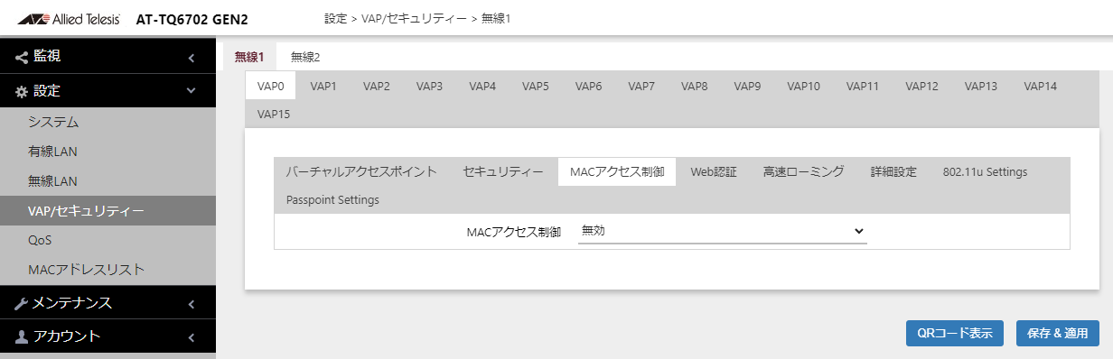This screenshot has height=359, width=1113.
Task: Open the 詳細設定 tab
Action: point(893,171)
